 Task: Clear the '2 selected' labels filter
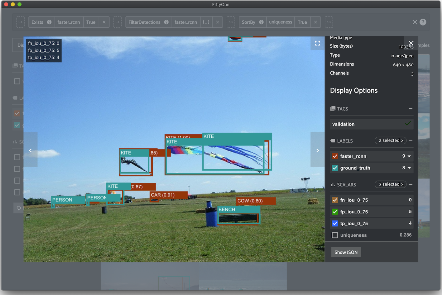402,140
